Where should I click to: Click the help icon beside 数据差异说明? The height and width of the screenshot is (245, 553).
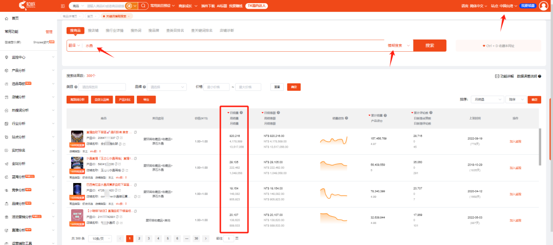click(540, 76)
